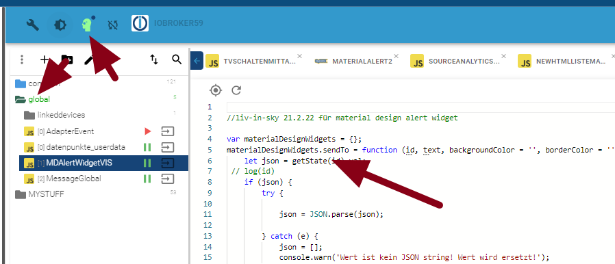Click the green expert mode head icon
The image size is (615, 264).
coord(87,25)
